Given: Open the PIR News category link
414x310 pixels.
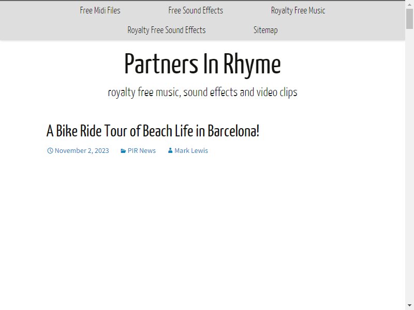Looking at the screenshot, I should [142, 150].
